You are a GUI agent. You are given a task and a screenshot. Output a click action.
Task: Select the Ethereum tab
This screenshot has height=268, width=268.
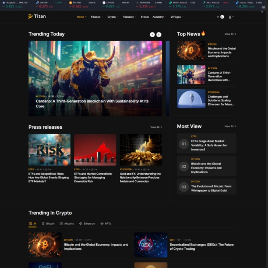[x=87, y=224]
